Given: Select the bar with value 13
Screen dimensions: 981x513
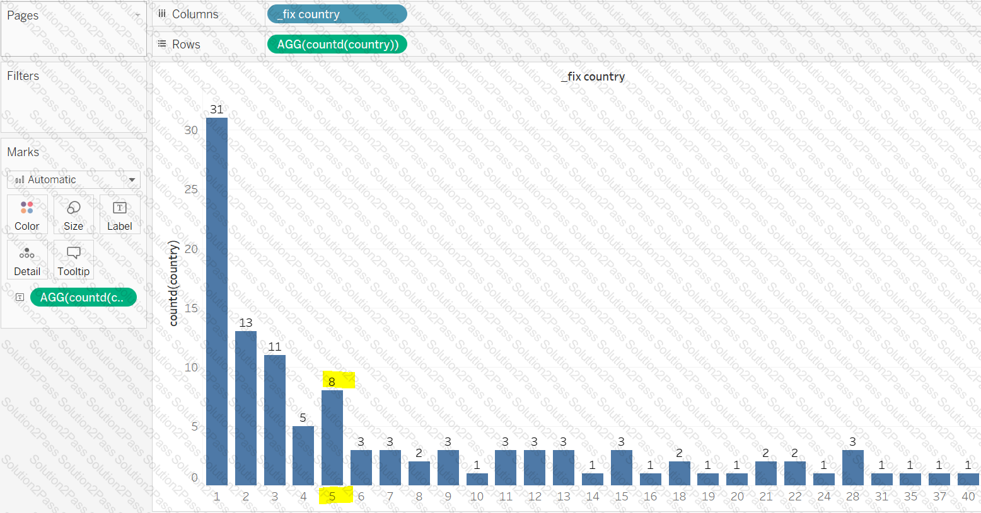Looking at the screenshot, I should tap(246, 408).
